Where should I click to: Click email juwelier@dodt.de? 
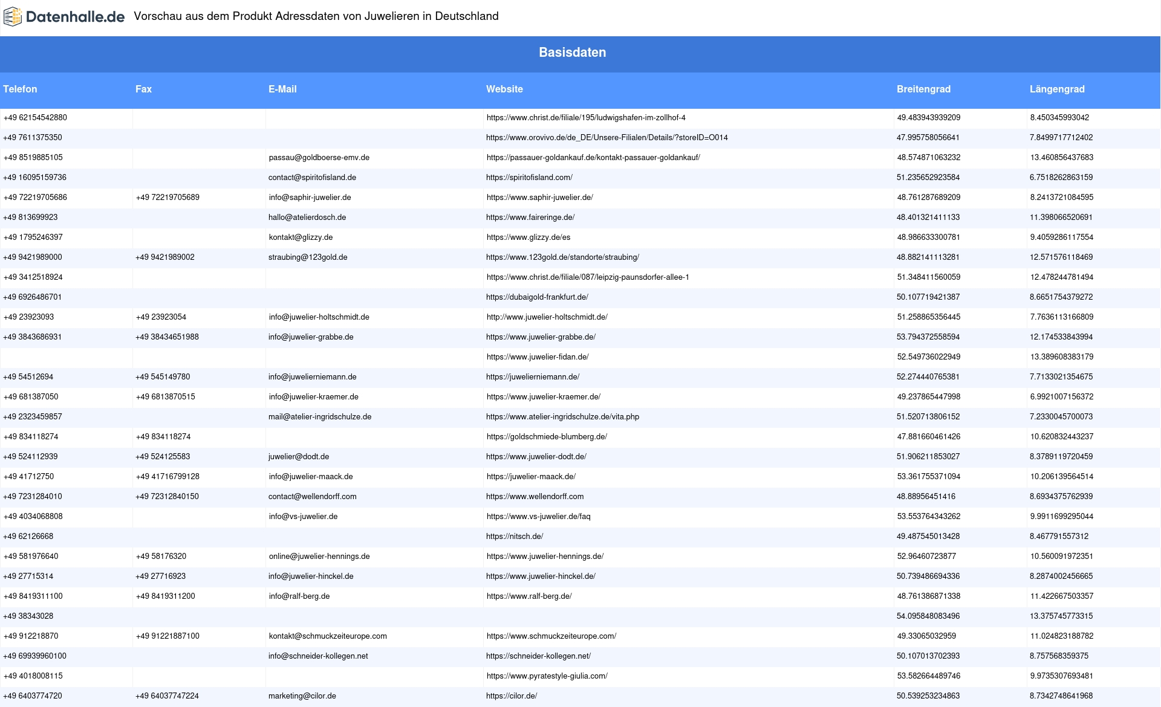(x=299, y=457)
